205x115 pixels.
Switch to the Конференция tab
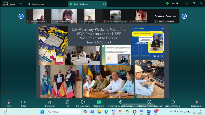pyautogui.click(x=36, y=4)
